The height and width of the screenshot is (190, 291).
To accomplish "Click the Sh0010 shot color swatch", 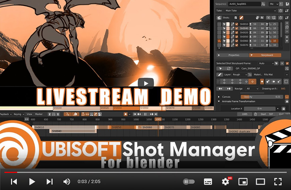I will (228, 24).
